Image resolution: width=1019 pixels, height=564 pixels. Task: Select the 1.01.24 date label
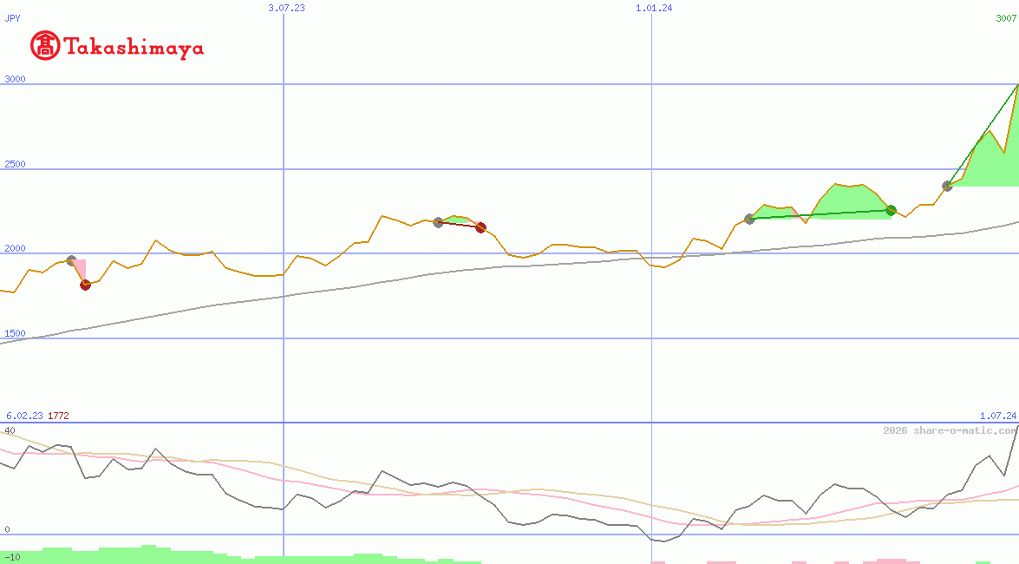click(x=654, y=8)
